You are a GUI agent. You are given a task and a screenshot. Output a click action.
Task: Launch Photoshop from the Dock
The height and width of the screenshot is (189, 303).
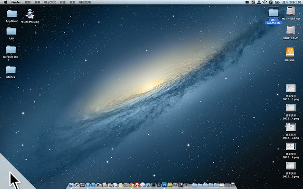[164, 185]
